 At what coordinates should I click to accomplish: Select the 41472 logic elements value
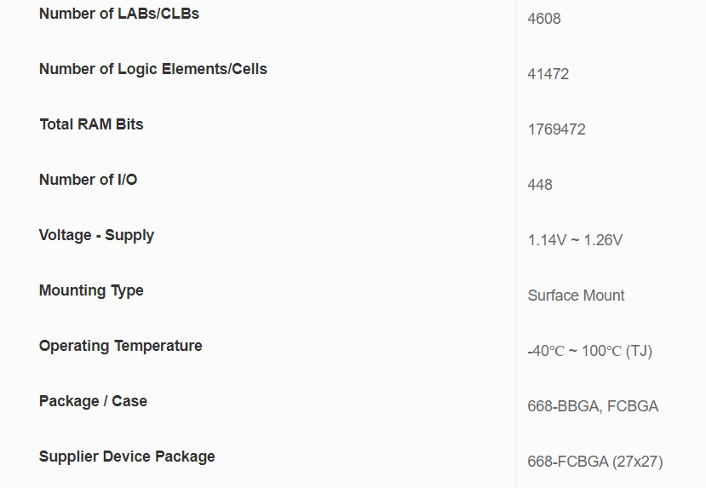click(x=548, y=74)
